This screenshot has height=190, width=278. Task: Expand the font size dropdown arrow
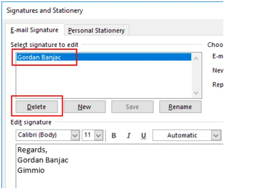[98, 136]
